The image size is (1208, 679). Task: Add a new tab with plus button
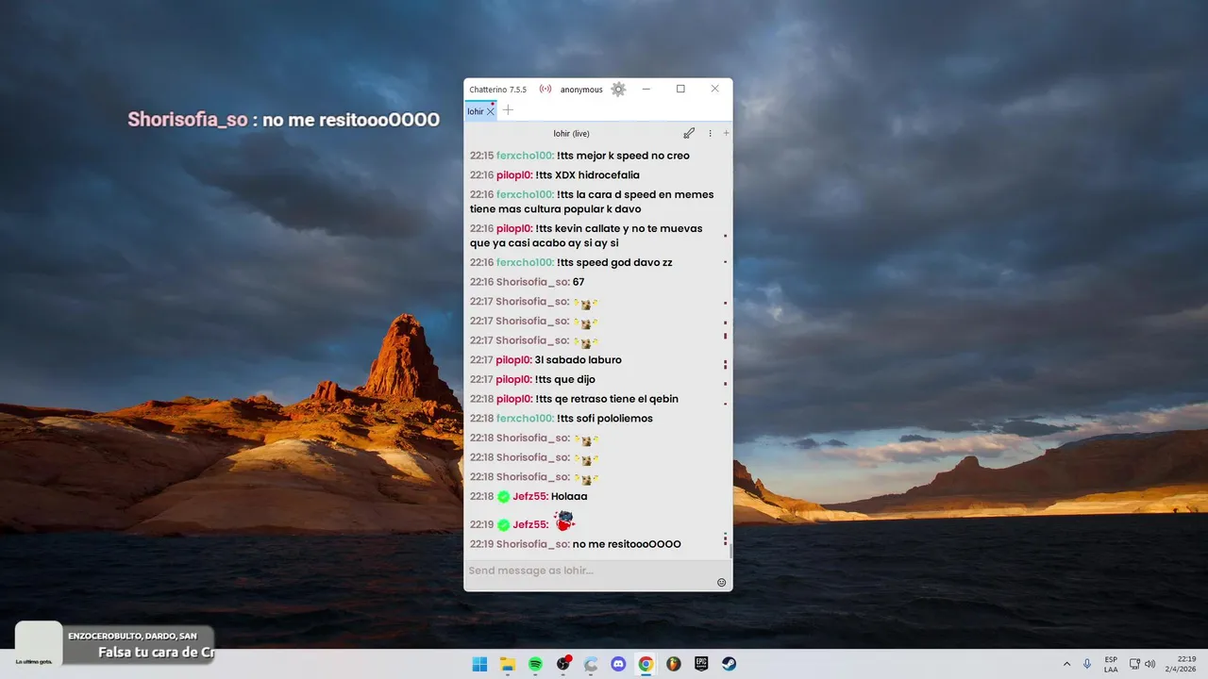pos(508,110)
